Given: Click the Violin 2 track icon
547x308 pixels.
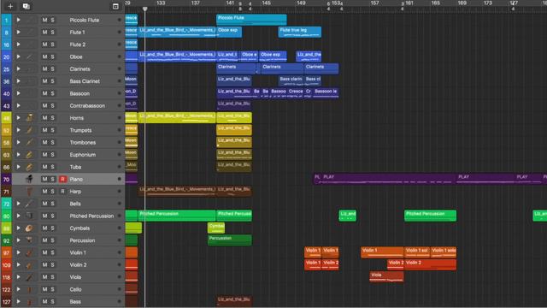Looking at the screenshot, I should click(x=29, y=264).
